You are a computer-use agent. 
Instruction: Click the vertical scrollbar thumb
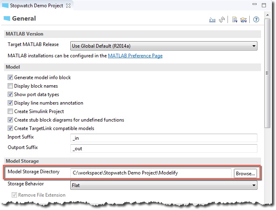(x=268, y=73)
